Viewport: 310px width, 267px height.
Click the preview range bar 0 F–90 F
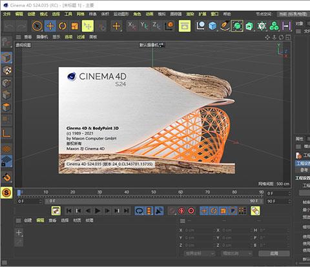click(x=154, y=201)
